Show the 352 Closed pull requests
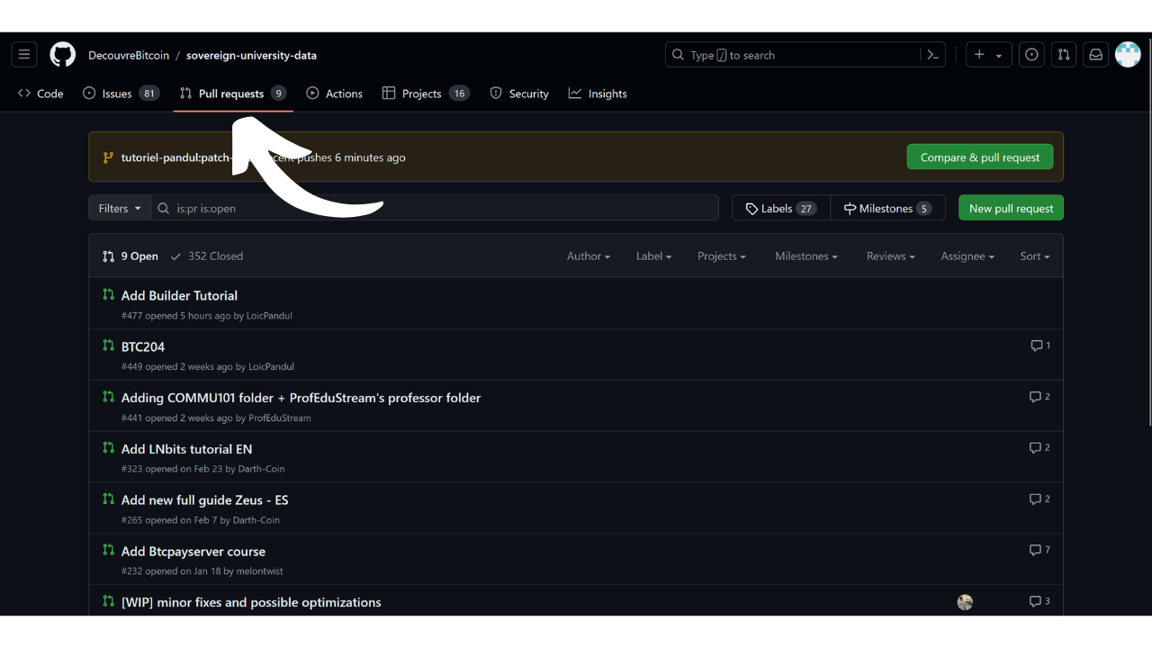 point(207,256)
